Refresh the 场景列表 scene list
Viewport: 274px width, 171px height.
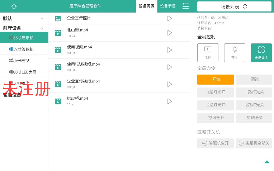[x=245, y=6]
